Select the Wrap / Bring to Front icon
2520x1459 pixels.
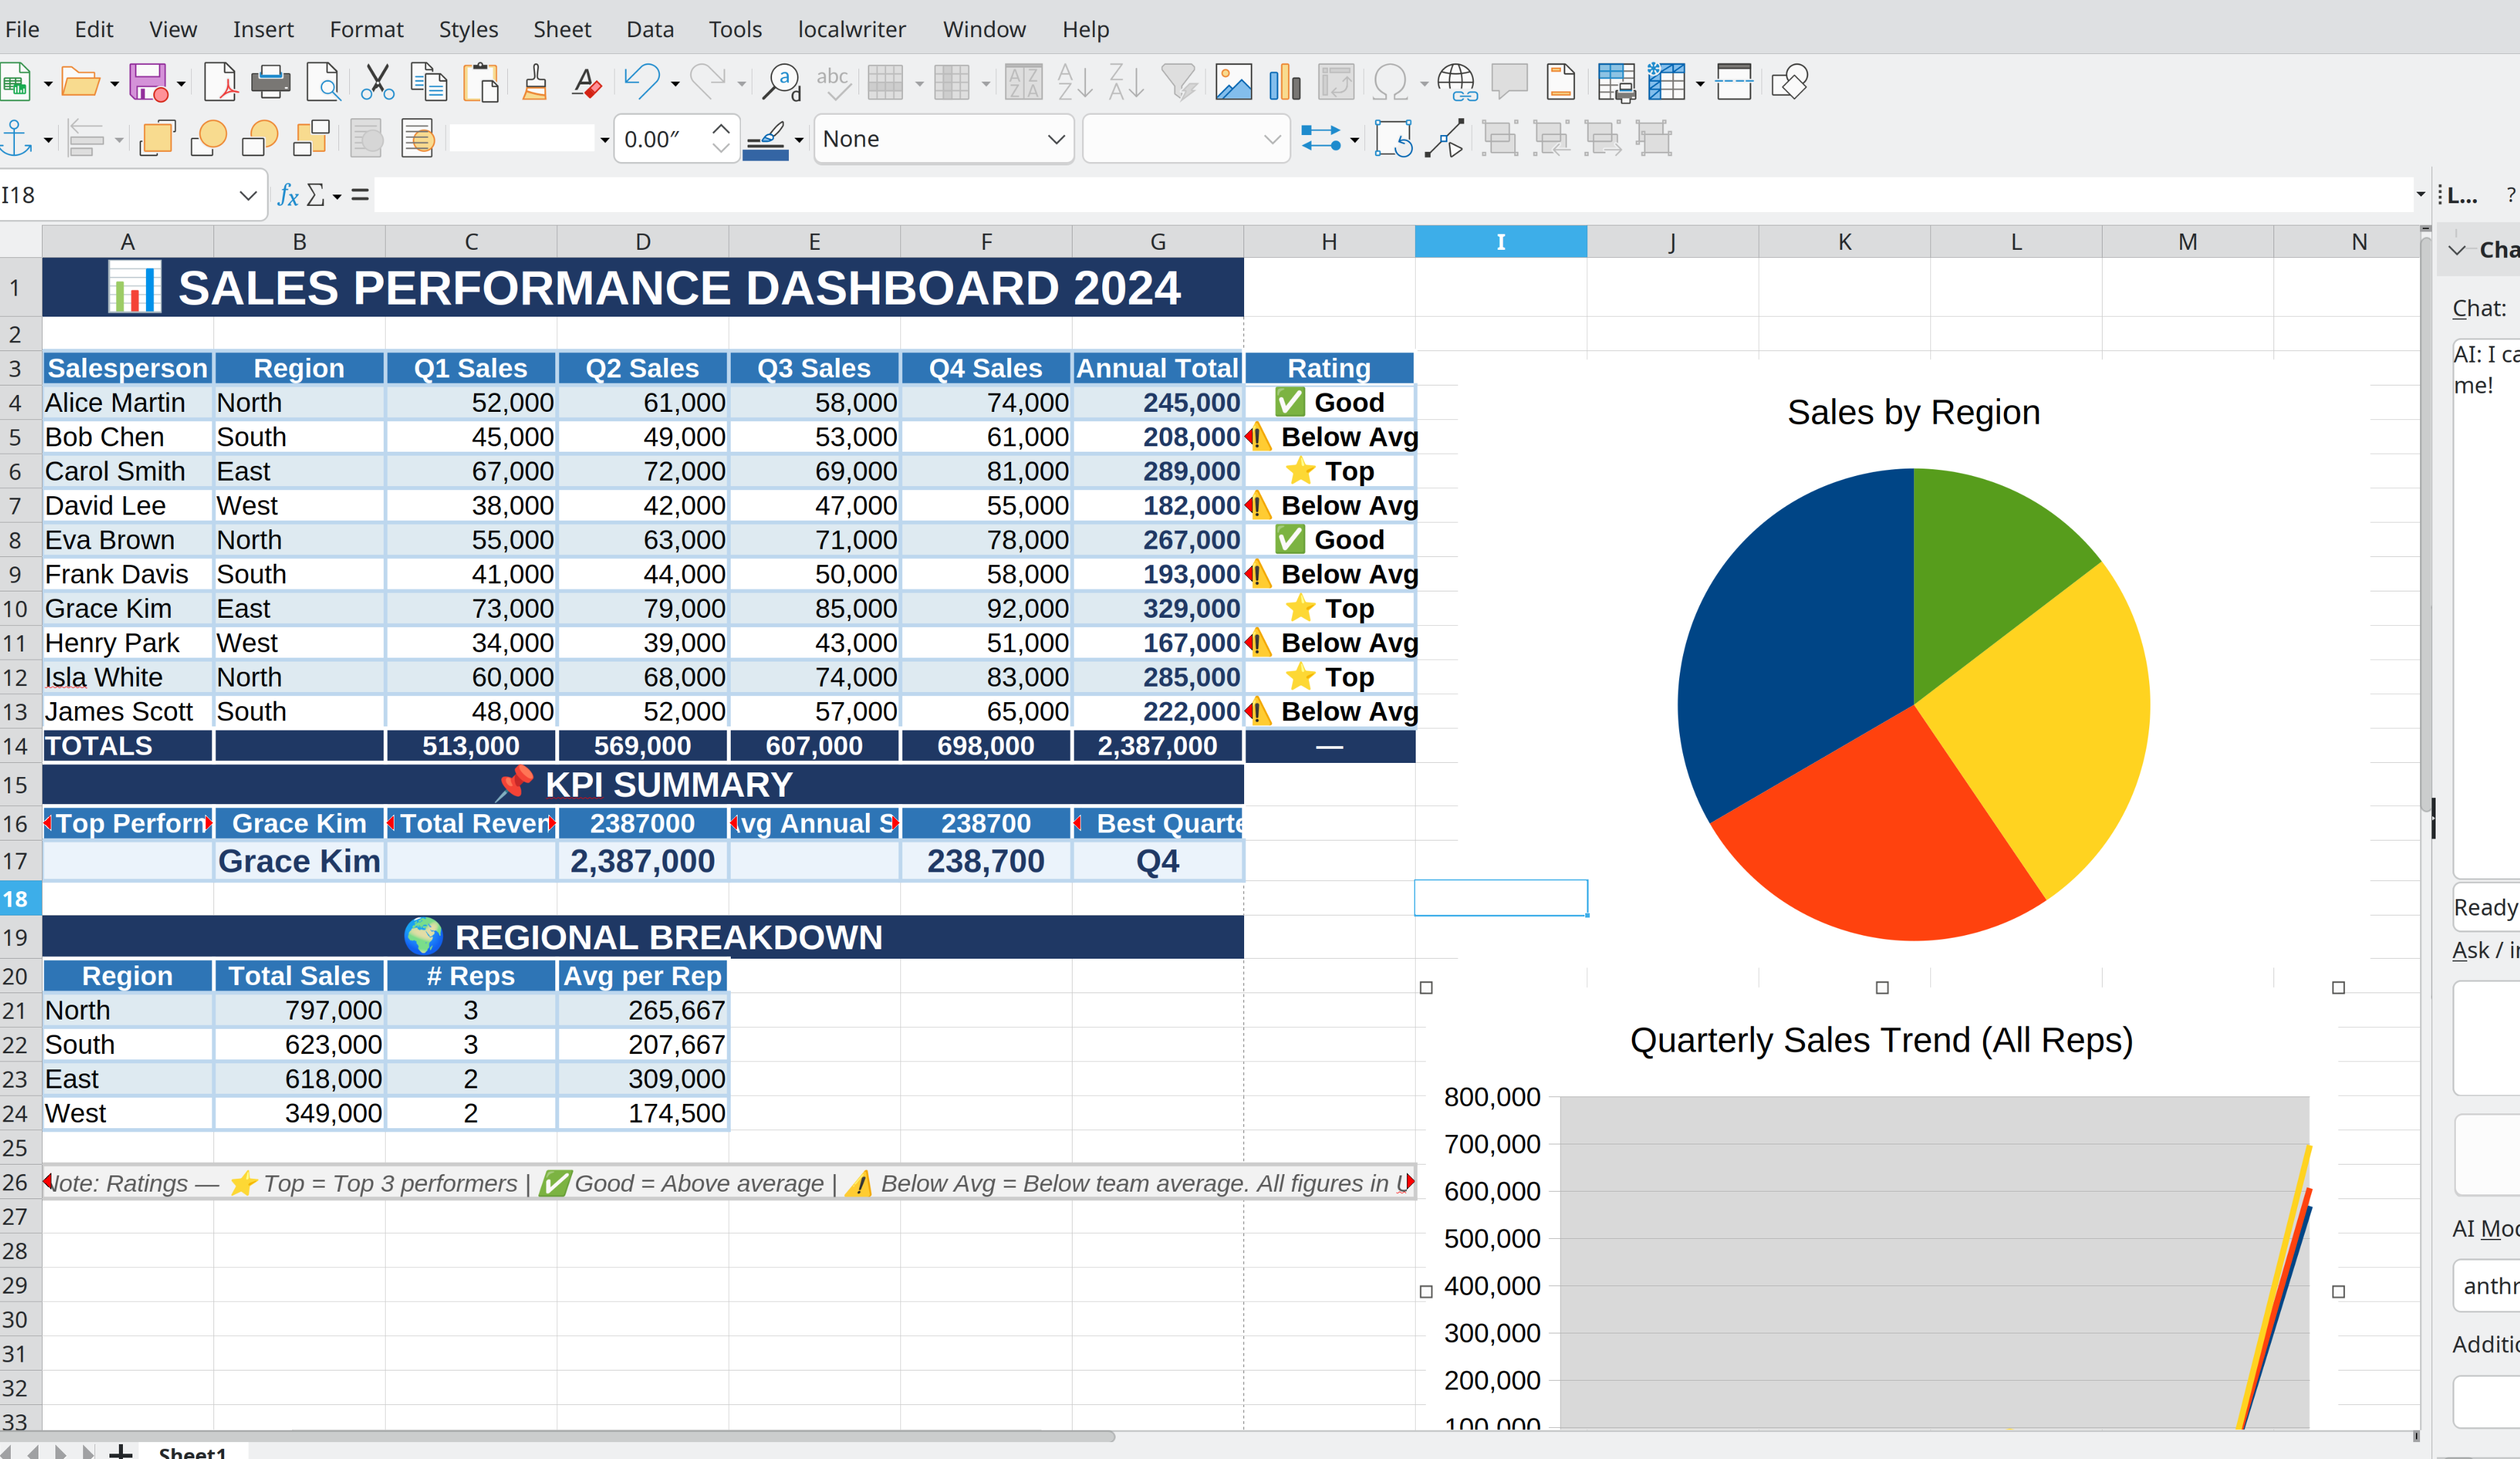(157, 138)
